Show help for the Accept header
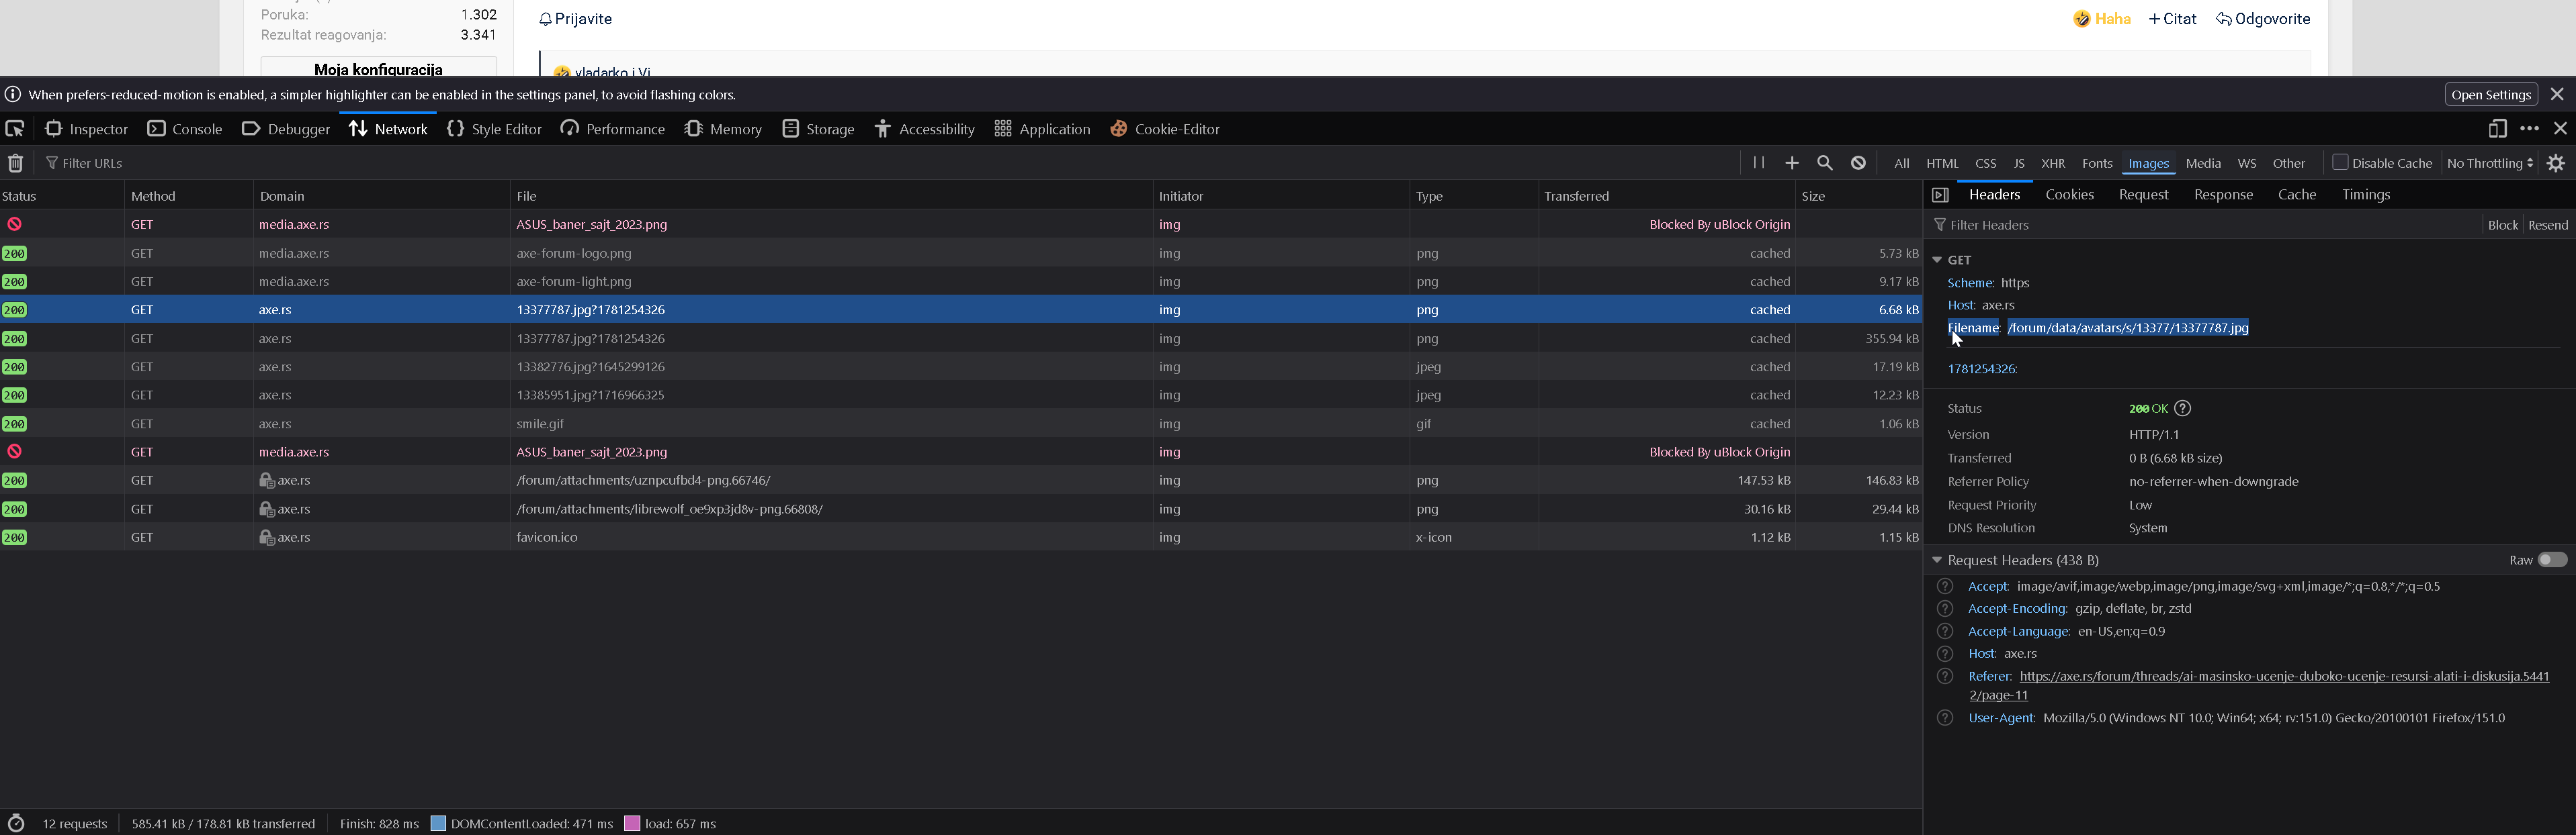 tap(1945, 586)
